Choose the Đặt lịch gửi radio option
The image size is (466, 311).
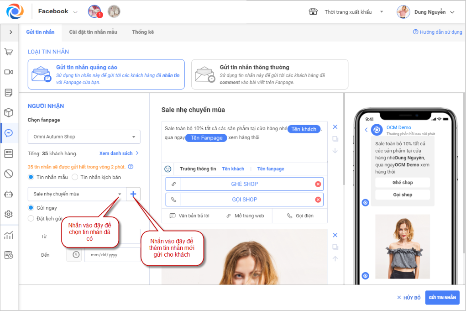(31, 219)
